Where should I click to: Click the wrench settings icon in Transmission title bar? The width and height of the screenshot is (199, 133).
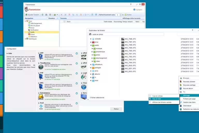coord(137,4)
